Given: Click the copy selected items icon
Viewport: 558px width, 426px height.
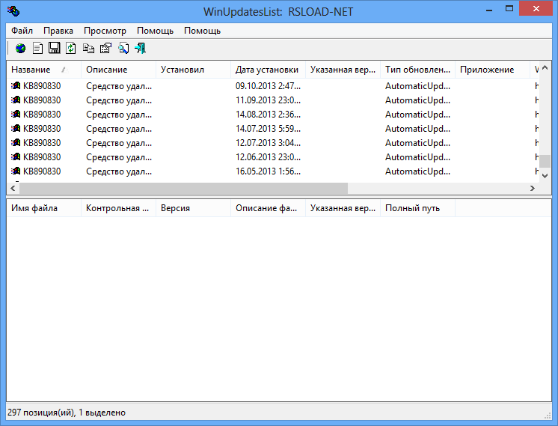Looking at the screenshot, I should (x=88, y=48).
